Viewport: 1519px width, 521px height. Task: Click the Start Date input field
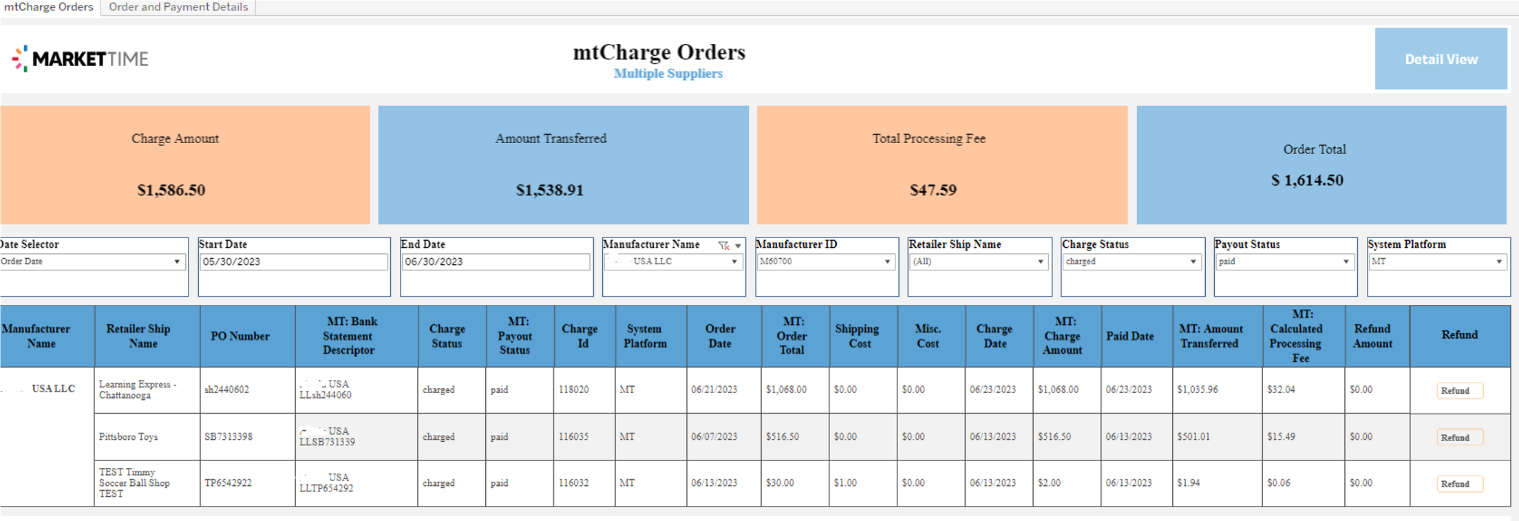pyautogui.click(x=294, y=262)
